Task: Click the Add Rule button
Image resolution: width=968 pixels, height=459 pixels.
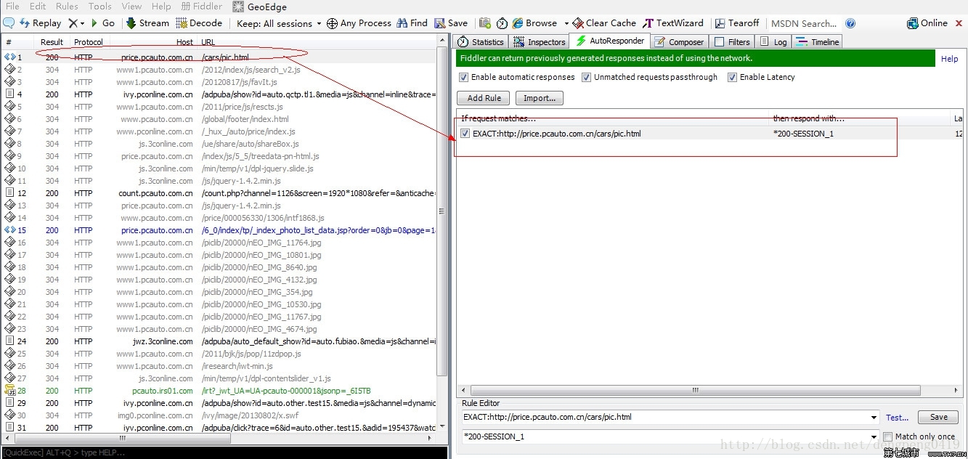Action: coord(484,98)
